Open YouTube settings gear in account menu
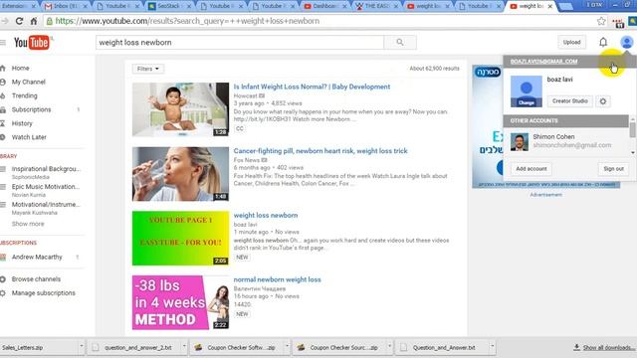The image size is (637, 358). [603, 101]
